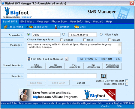The width and height of the screenshot is (135, 109).
Task: Click the arrow next to Originator label
Action: (22, 35)
